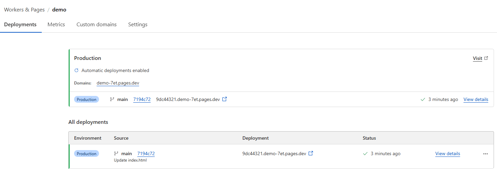Open external link icon in Production card row
The image size is (497, 174).
(x=225, y=99)
